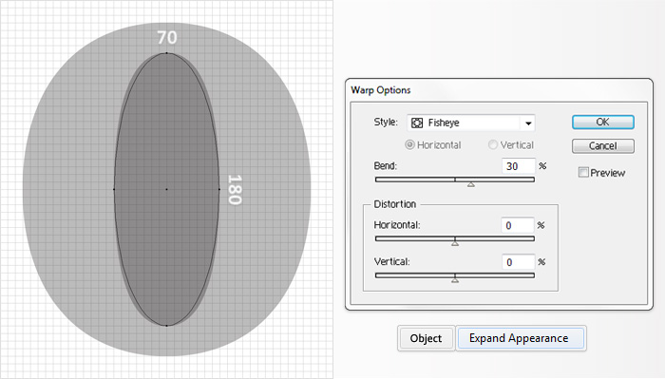This screenshot has height=379, width=665.
Task: Click the Bend percentage field
Action: click(x=519, y=166)
